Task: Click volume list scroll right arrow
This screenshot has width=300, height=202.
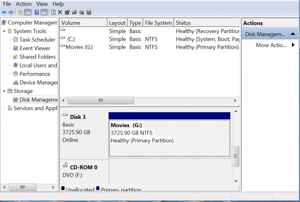Action: 235,100
